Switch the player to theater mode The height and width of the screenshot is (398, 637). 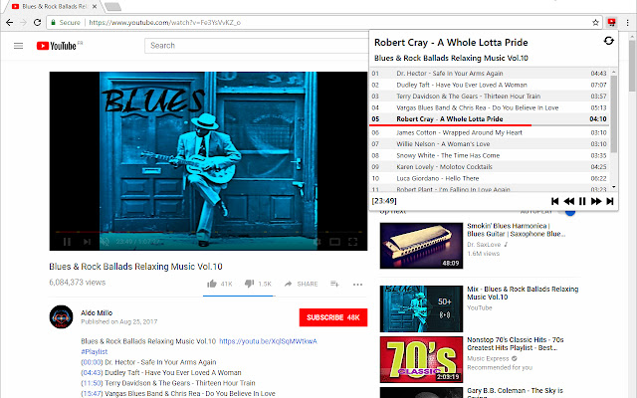coord(334,242)
